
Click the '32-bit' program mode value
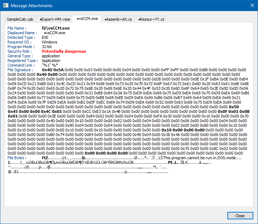tap(47, 47)
